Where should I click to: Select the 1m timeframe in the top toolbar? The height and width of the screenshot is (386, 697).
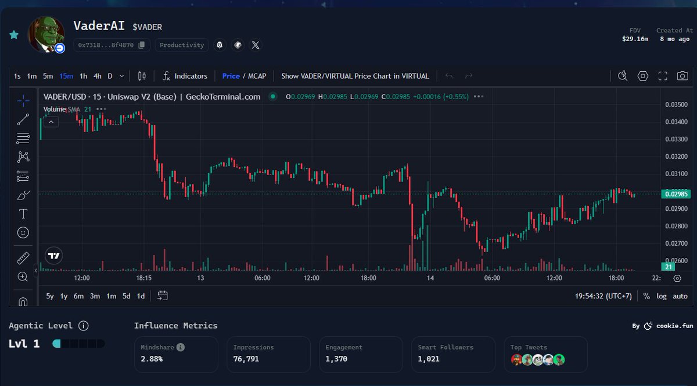[32, 76]
